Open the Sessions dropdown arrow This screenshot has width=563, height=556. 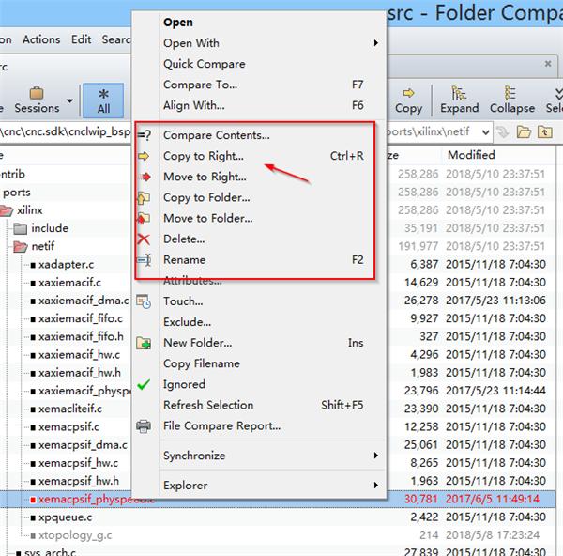[x=70, y=101]
